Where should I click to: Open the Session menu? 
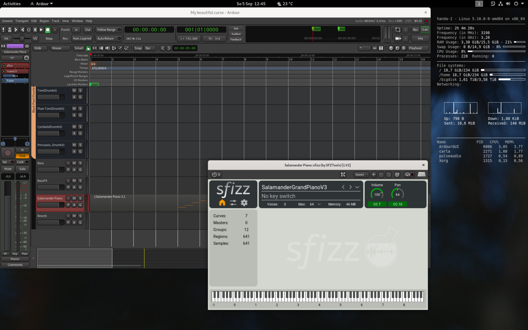pos(7,21)
